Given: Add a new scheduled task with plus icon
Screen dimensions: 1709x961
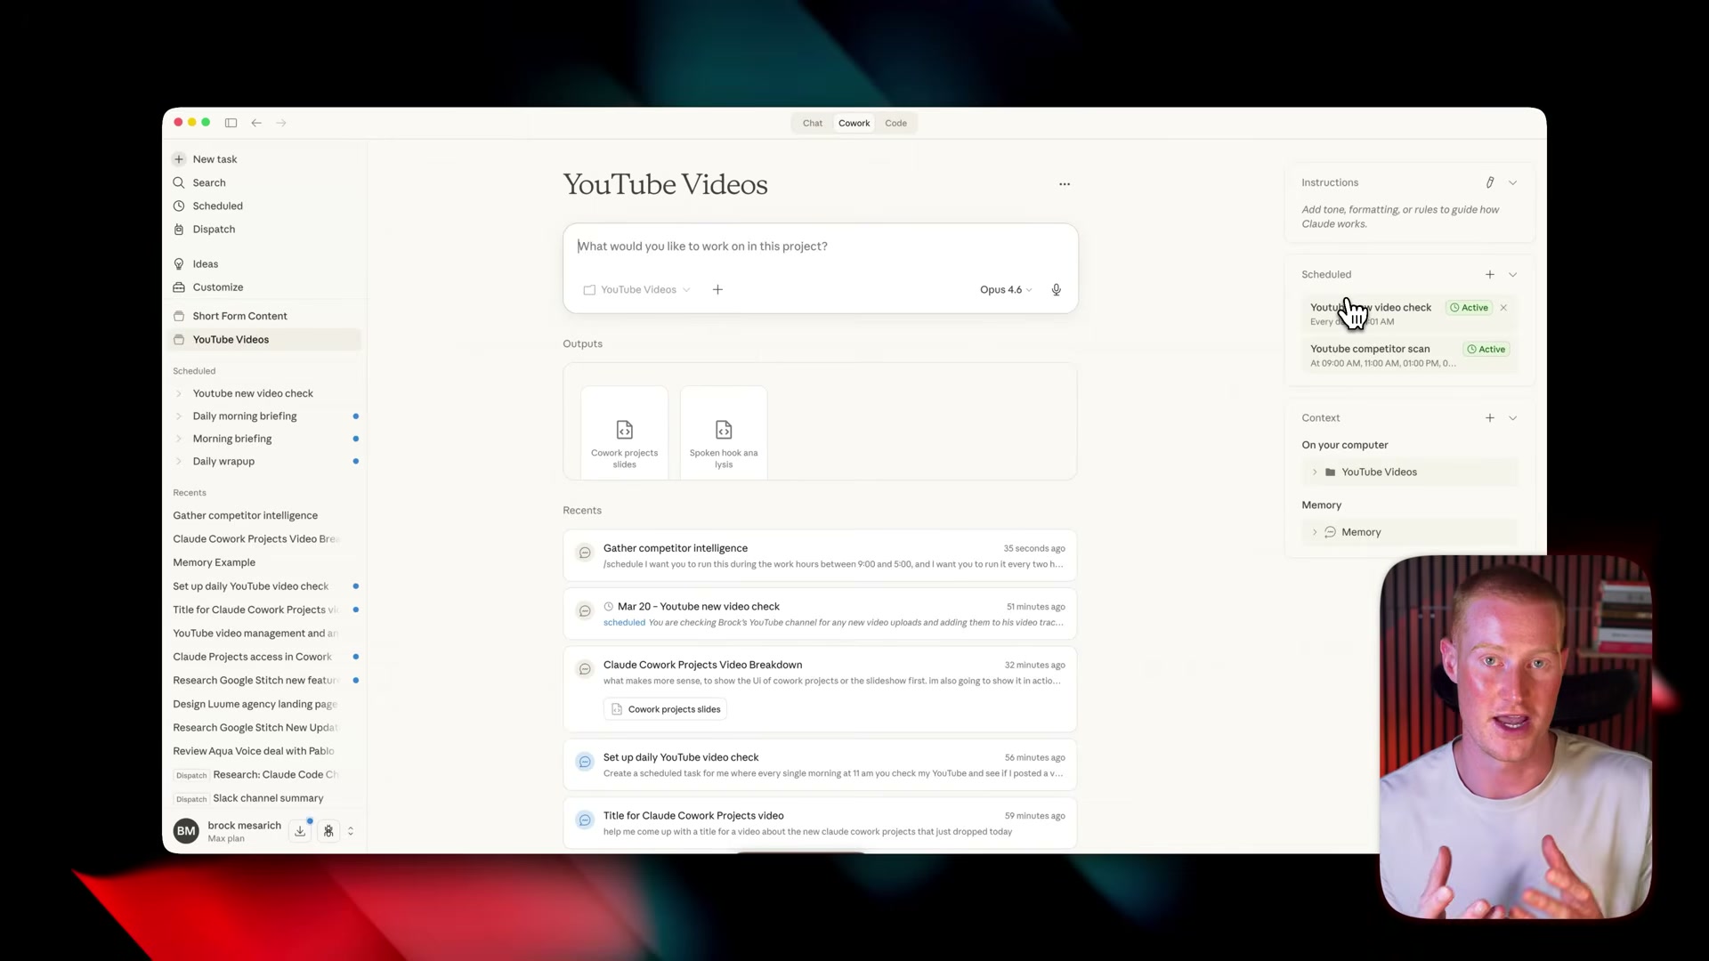Looking at the screenshot, I should 1490,274.
